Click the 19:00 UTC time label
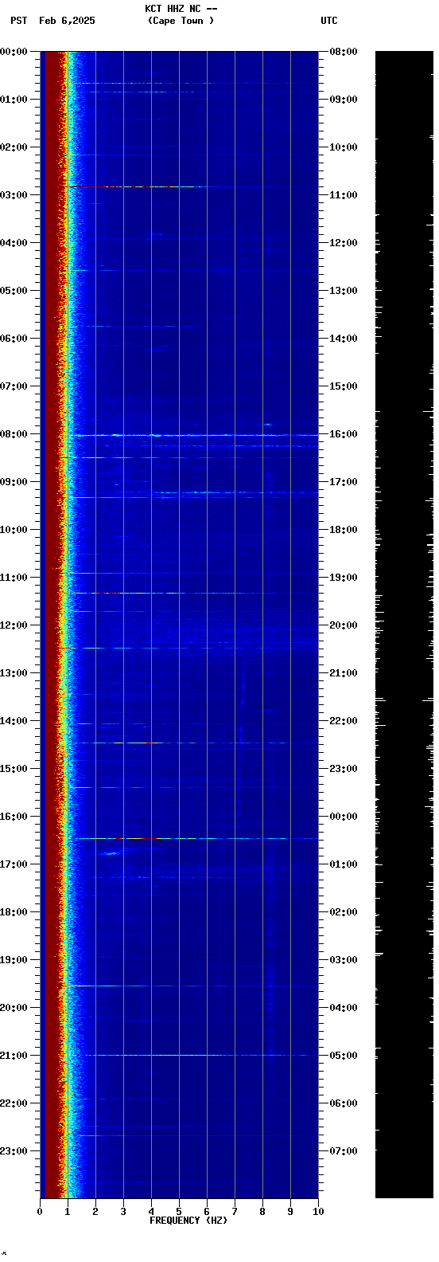 click(344, 578)
